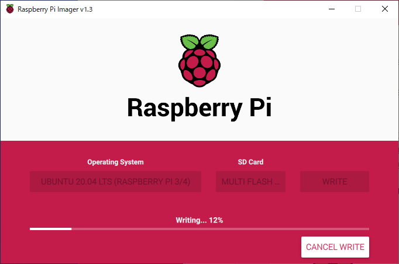Click the green leaves atop the raspberry logo
Screen dimensions: 399x264
199,43
